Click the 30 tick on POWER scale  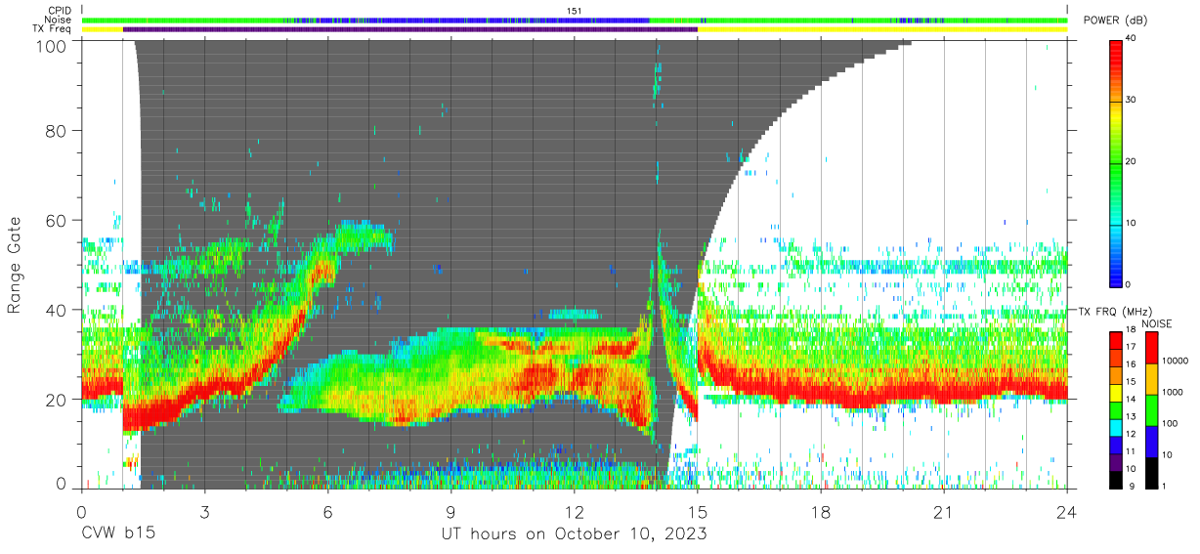pyautogui.click(x=1132, y=101)
